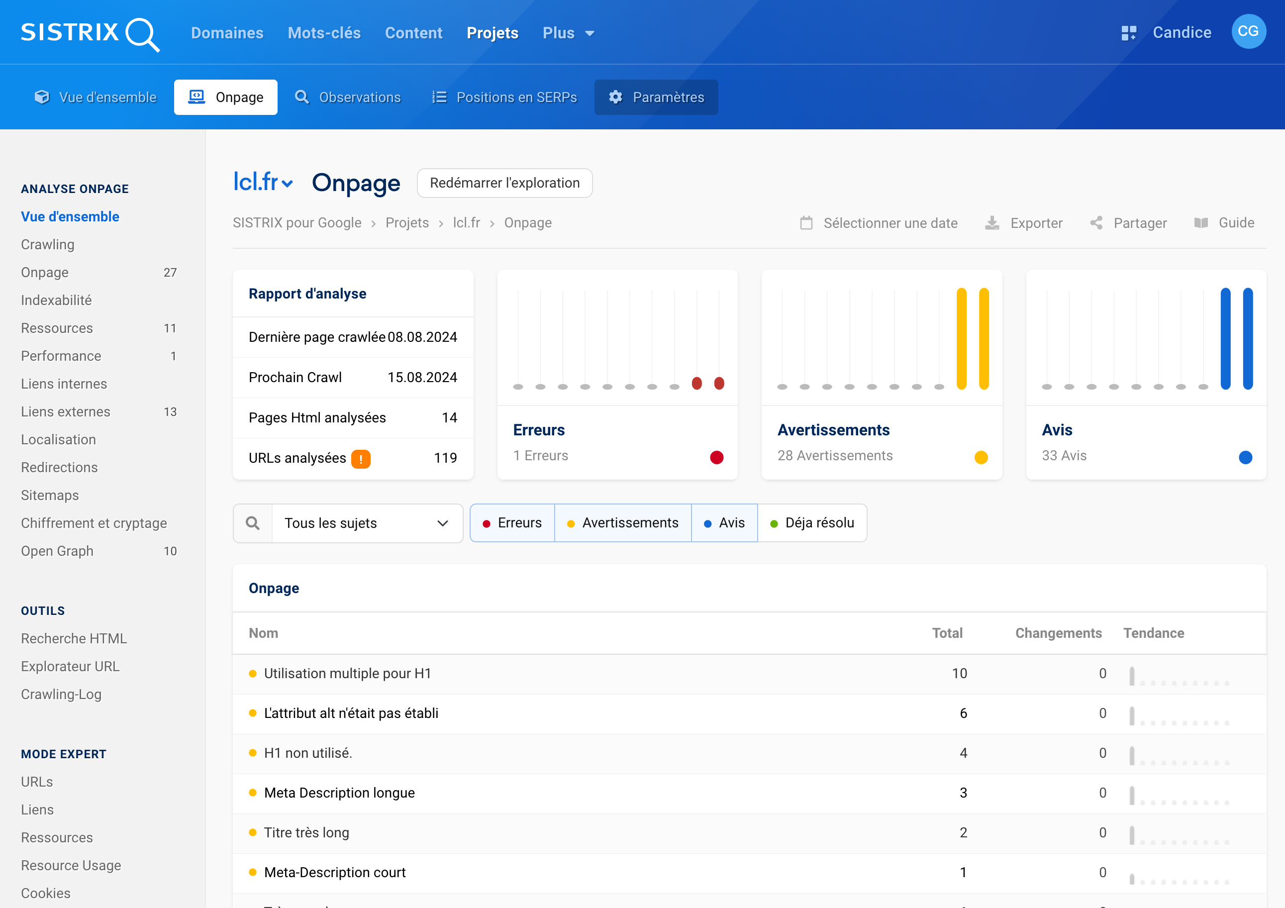This screenshot has width=1285, height=908.
Task: Open Crawling in the sidebar
Action: [x=48, y=245]
